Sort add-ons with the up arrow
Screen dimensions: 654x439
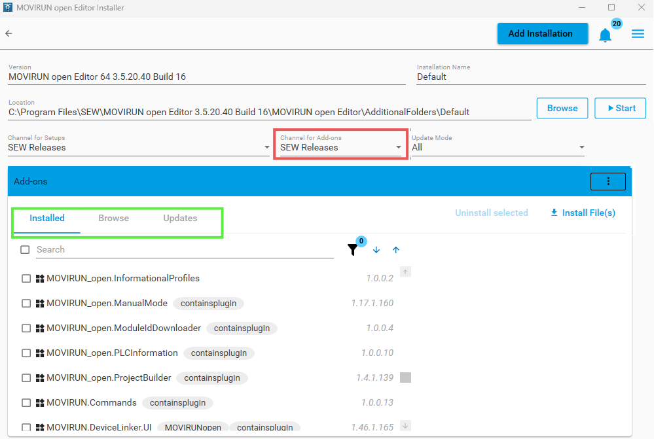click(396, 250)
